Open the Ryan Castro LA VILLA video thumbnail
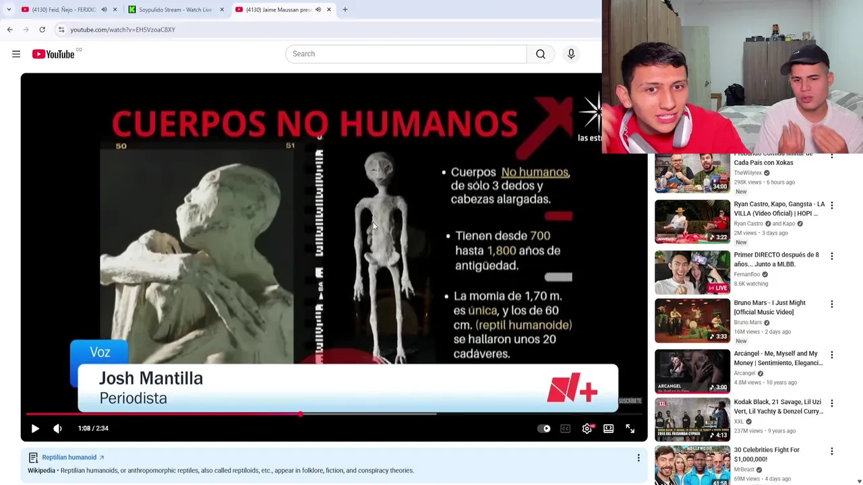 coord(692,222)
